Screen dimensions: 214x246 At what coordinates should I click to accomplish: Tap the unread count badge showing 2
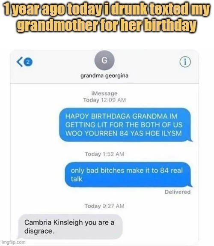pyautogui.click(x=28, y=62)
